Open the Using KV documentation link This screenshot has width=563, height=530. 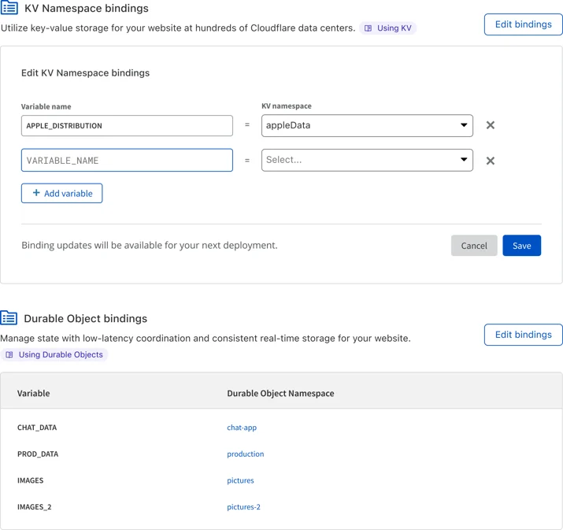387,28
